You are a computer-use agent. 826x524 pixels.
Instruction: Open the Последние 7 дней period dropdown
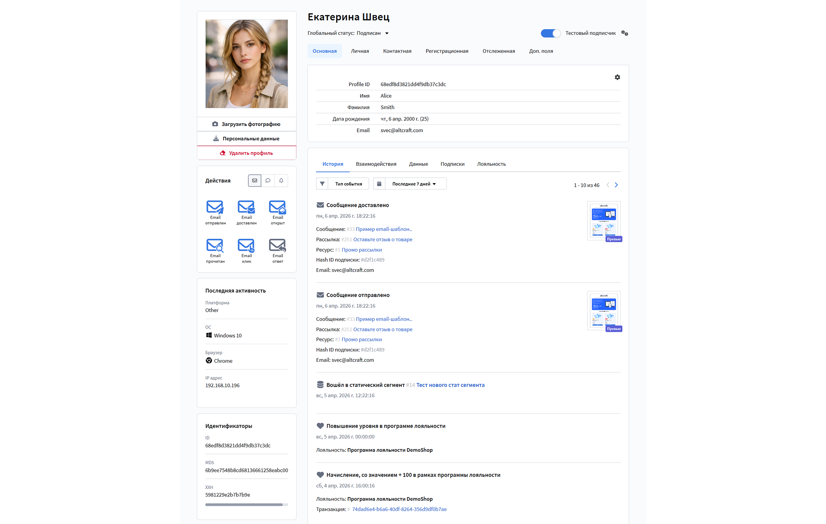click(x=415, y=184)
